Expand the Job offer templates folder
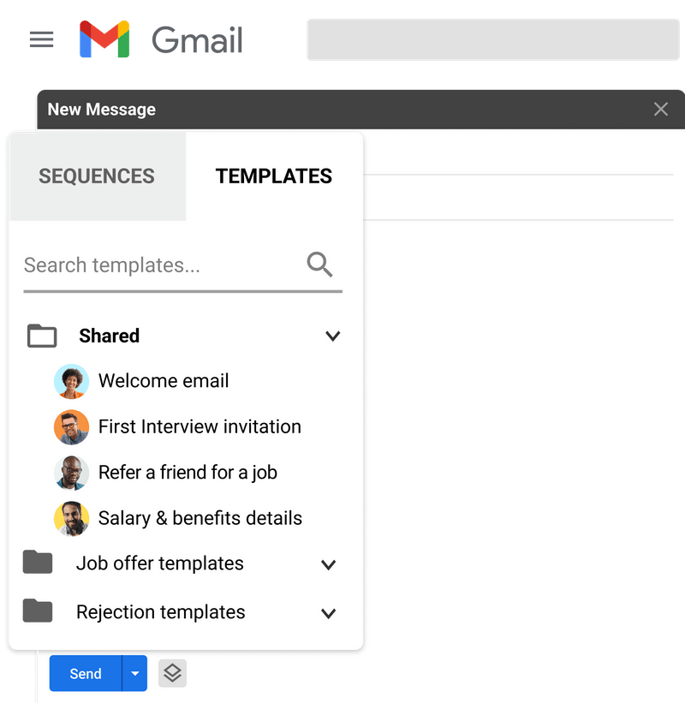Screen dimensions: 685x703 click(328, 563)
